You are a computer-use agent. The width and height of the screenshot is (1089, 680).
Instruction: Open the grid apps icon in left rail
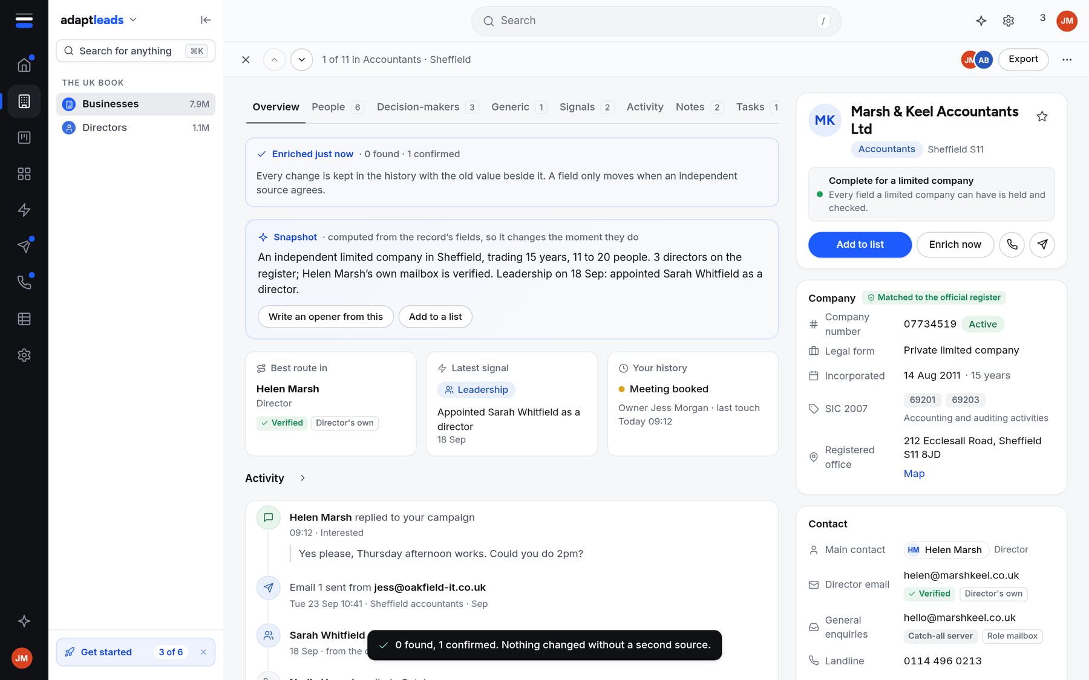click(24, 173)
